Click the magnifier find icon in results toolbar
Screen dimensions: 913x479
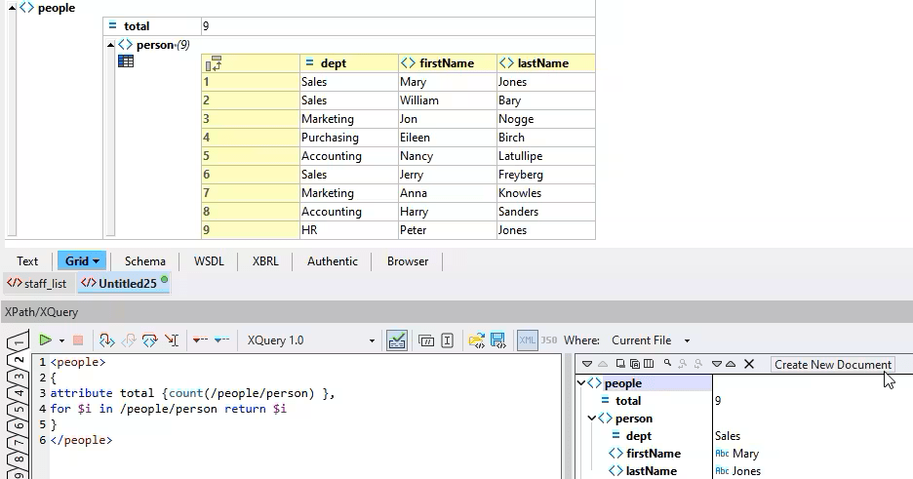tap(667, 364)
